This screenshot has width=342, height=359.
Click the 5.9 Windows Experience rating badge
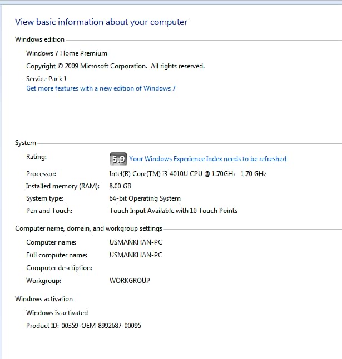pos(118,159)
